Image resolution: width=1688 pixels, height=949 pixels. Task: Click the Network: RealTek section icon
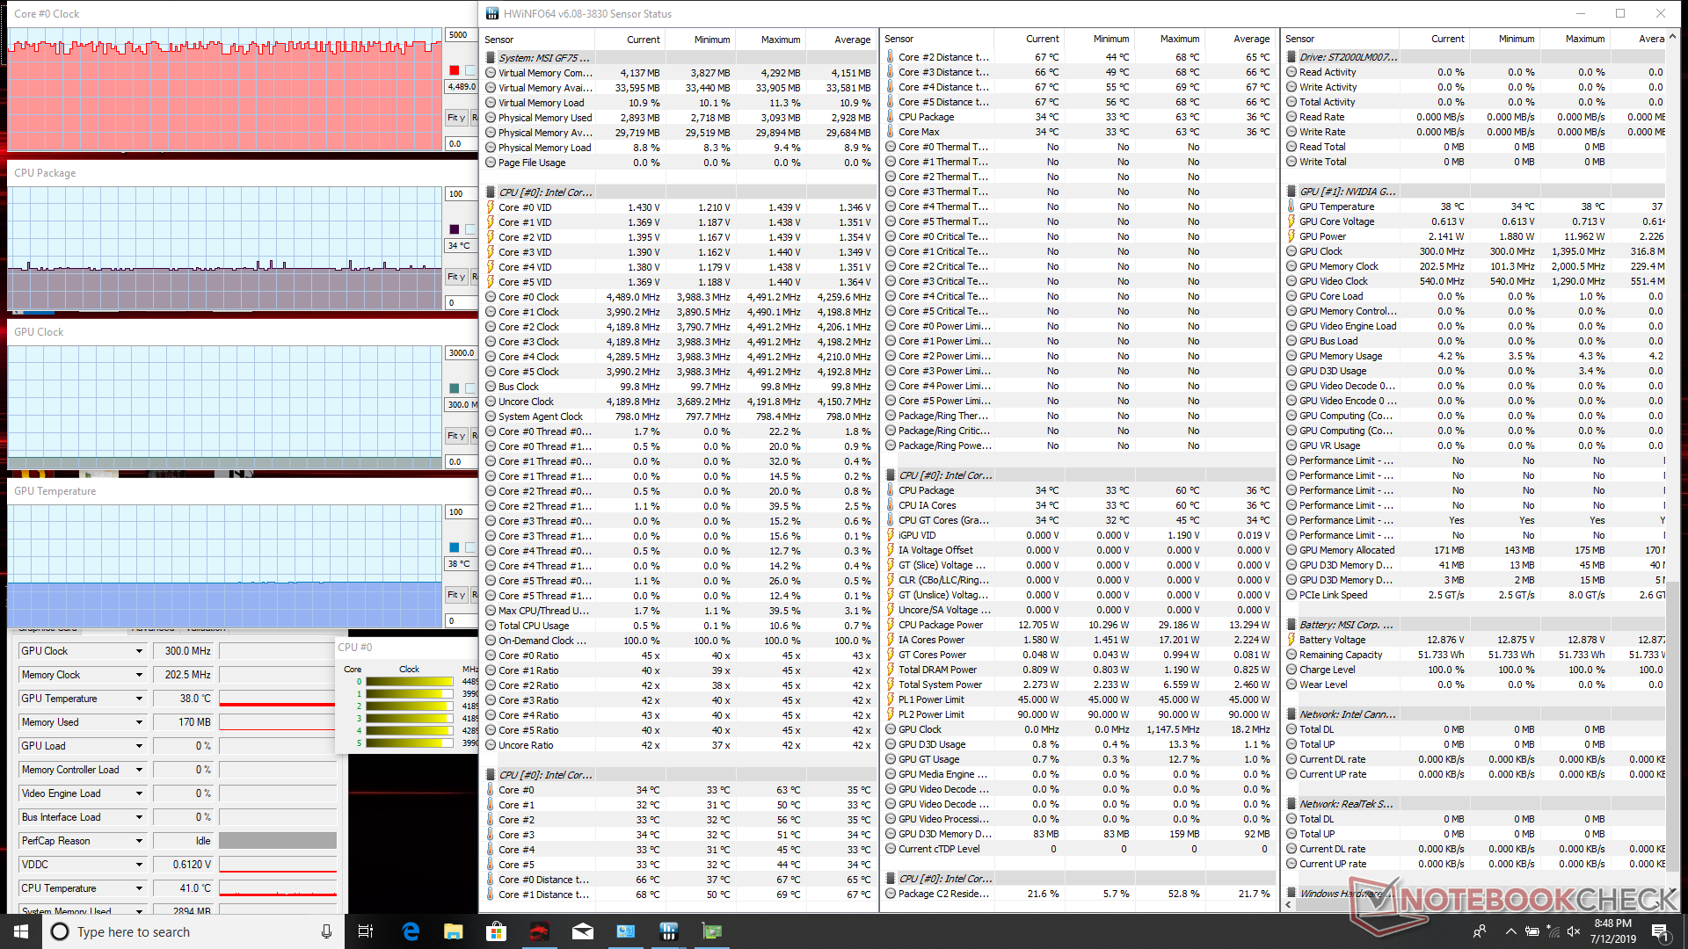click(1291, 804)
